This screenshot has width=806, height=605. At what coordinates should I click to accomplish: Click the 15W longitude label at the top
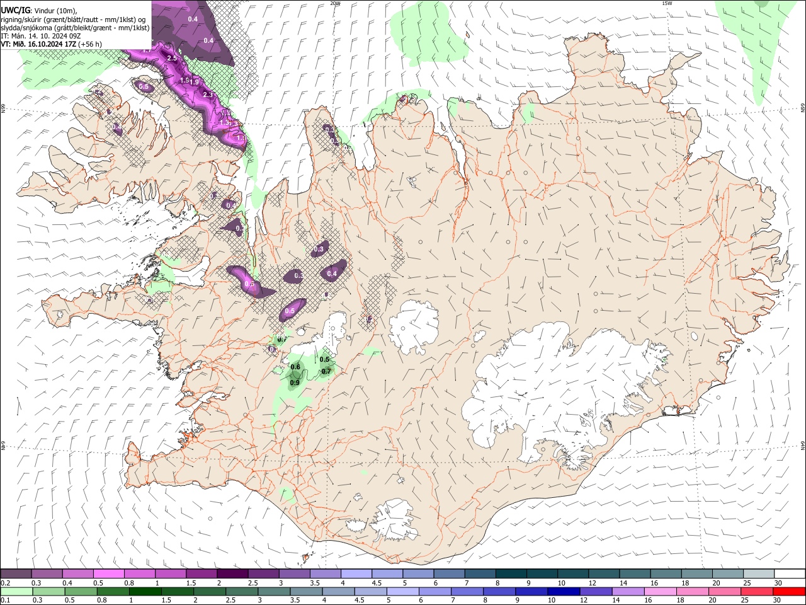[x=667, y=3]
